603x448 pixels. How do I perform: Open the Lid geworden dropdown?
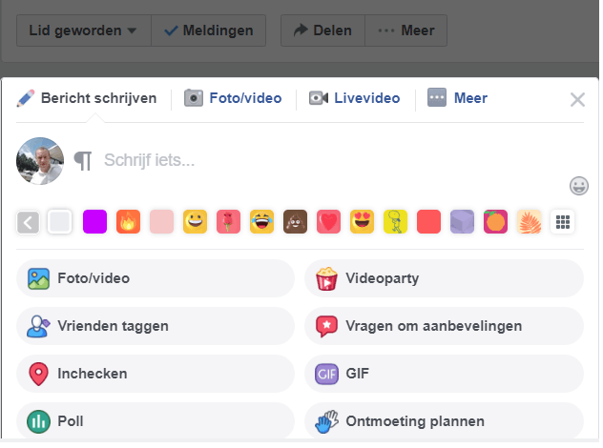coord(83,31)
